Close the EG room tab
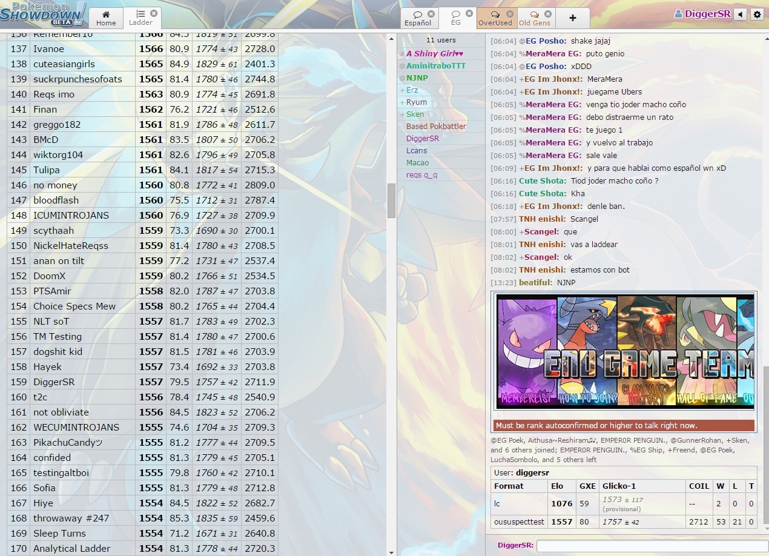Viewport: 769px width, 556px height. click(469, 13)
